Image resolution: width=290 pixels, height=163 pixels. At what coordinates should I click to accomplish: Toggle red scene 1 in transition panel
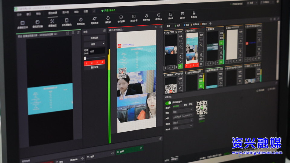coord(87,63)
